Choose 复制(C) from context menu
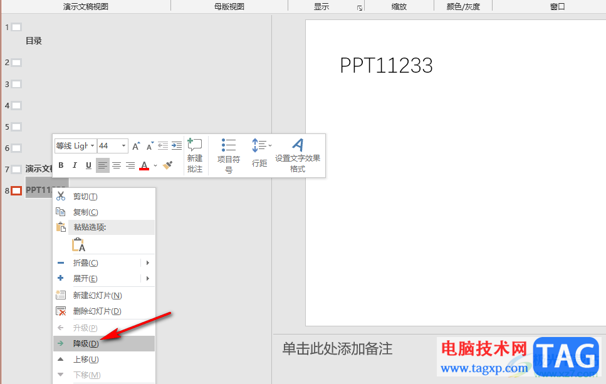 point(104,212)
